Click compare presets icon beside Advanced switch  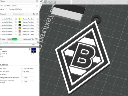pos(36,39)
